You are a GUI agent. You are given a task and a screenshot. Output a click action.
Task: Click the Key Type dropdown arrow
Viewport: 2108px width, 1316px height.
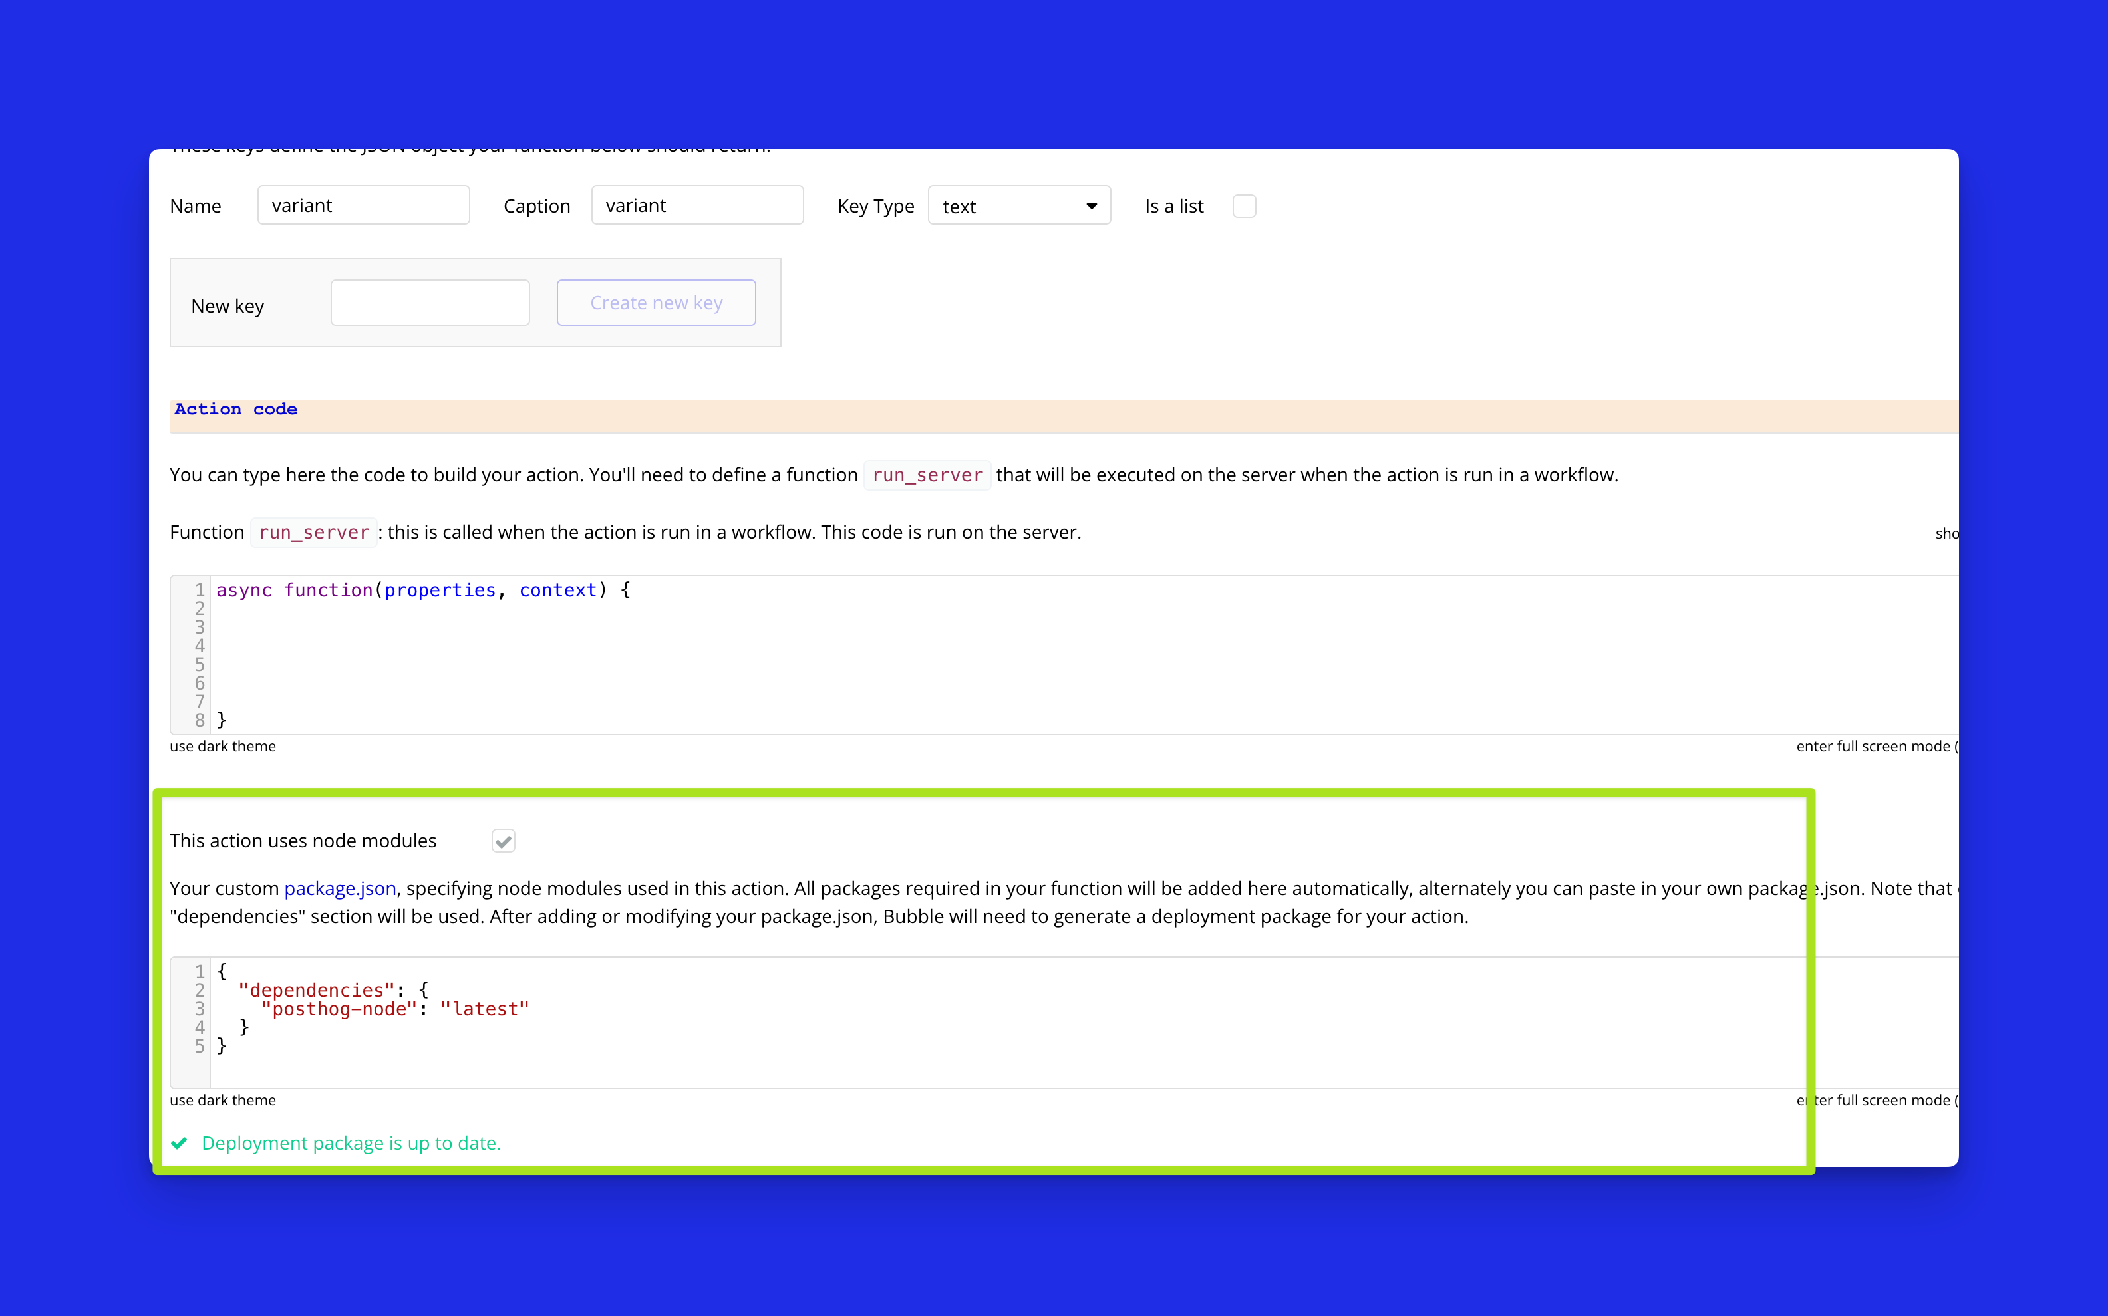(x=1091, y=206)
